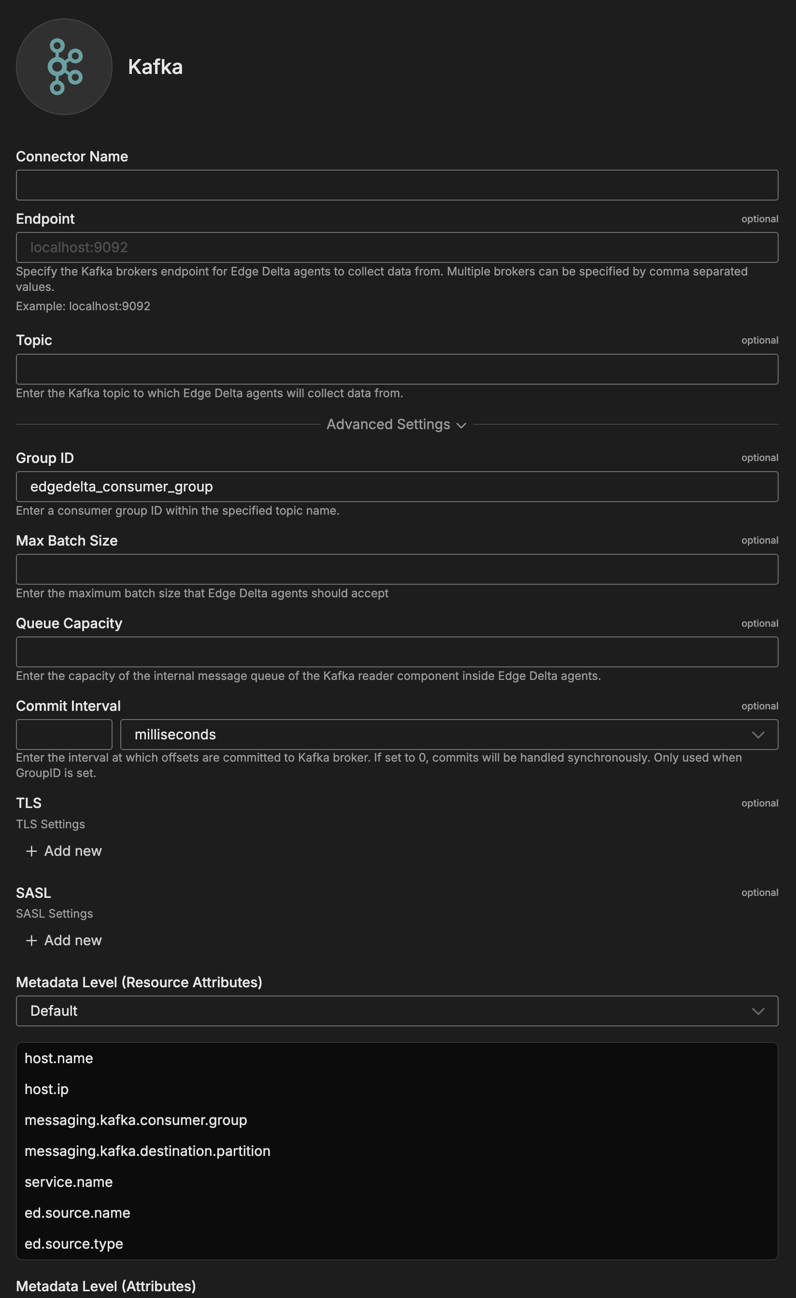Screen dimensions: 796x1298
Task: Select the Max Batch Size input
Action: point(397,569)
